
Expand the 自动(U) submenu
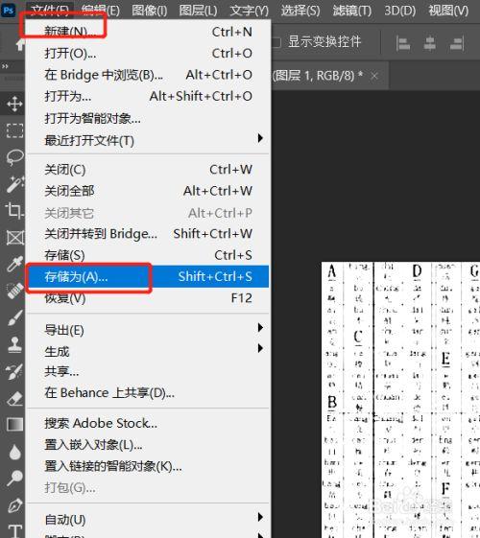point(147,519)
